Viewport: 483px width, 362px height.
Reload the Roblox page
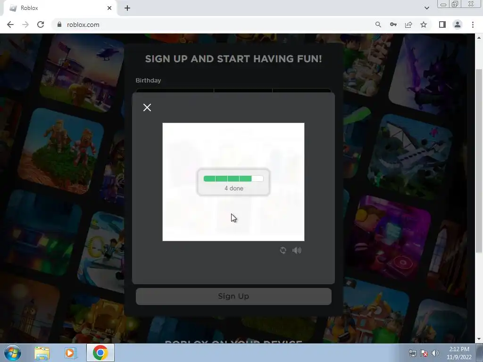tap(41, 25)
